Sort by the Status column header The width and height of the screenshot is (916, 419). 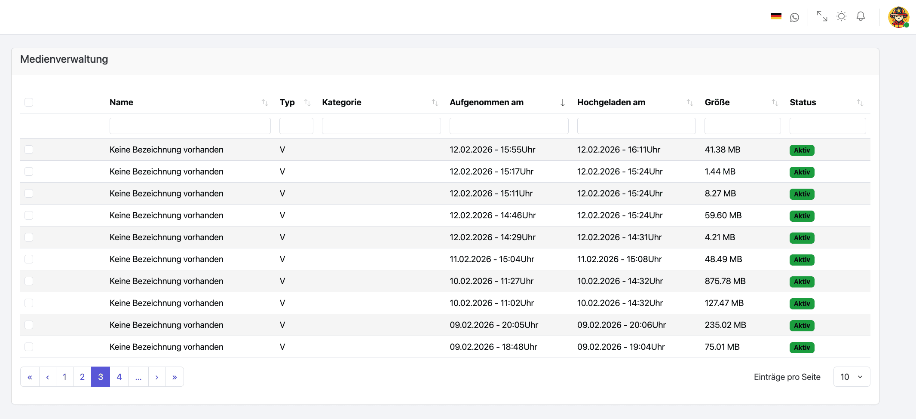coord(803,102)
